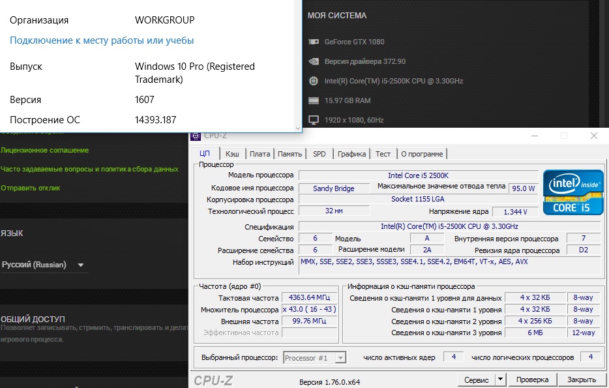Click the ОБЩИЙ ДОСТУП section heading

33,320
